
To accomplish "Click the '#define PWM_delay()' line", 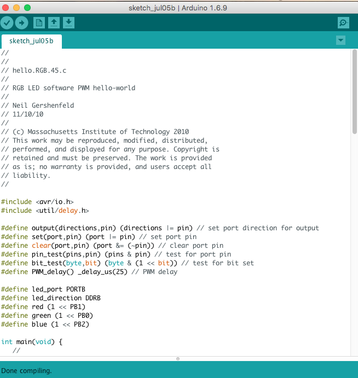I will 89,272.
